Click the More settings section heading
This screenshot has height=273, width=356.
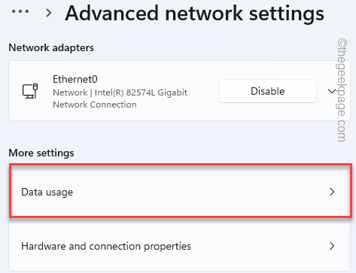tap(41, 153)
